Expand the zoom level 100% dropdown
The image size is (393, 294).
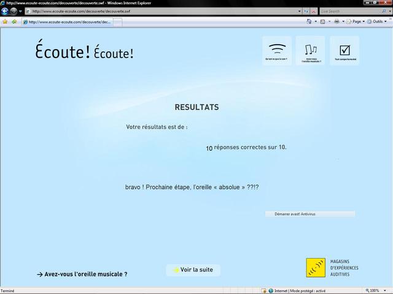[385, 291]
